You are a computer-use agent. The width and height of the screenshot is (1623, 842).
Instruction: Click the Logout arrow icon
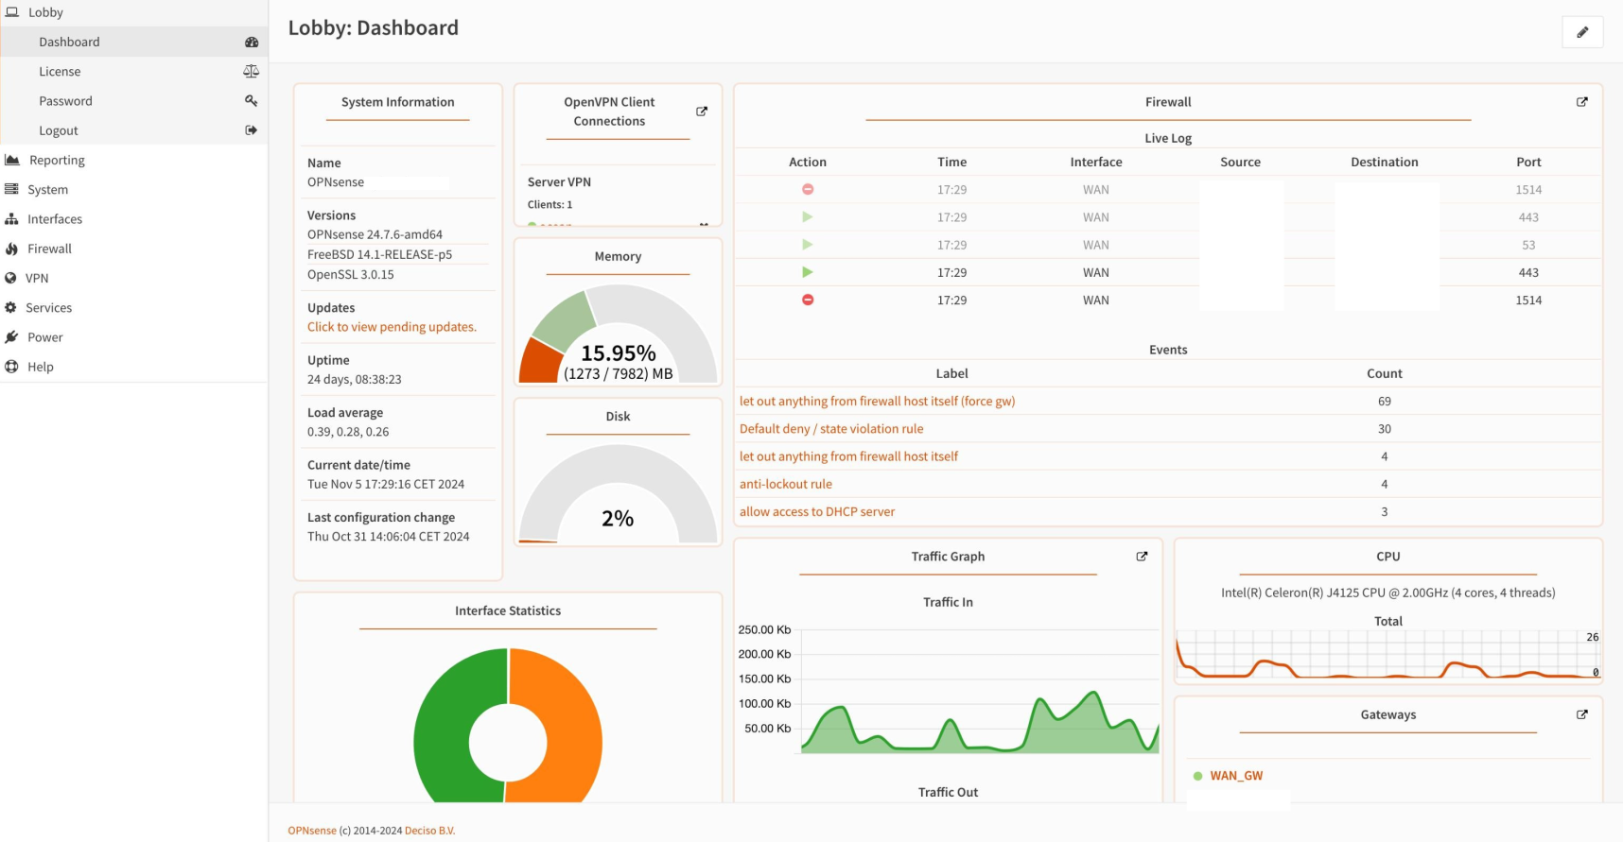(252, 130)
